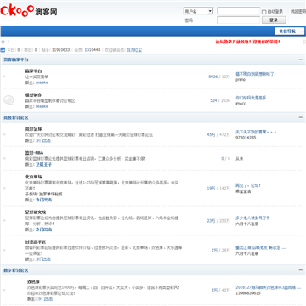Click the 19万 topic count

[211, 188]
